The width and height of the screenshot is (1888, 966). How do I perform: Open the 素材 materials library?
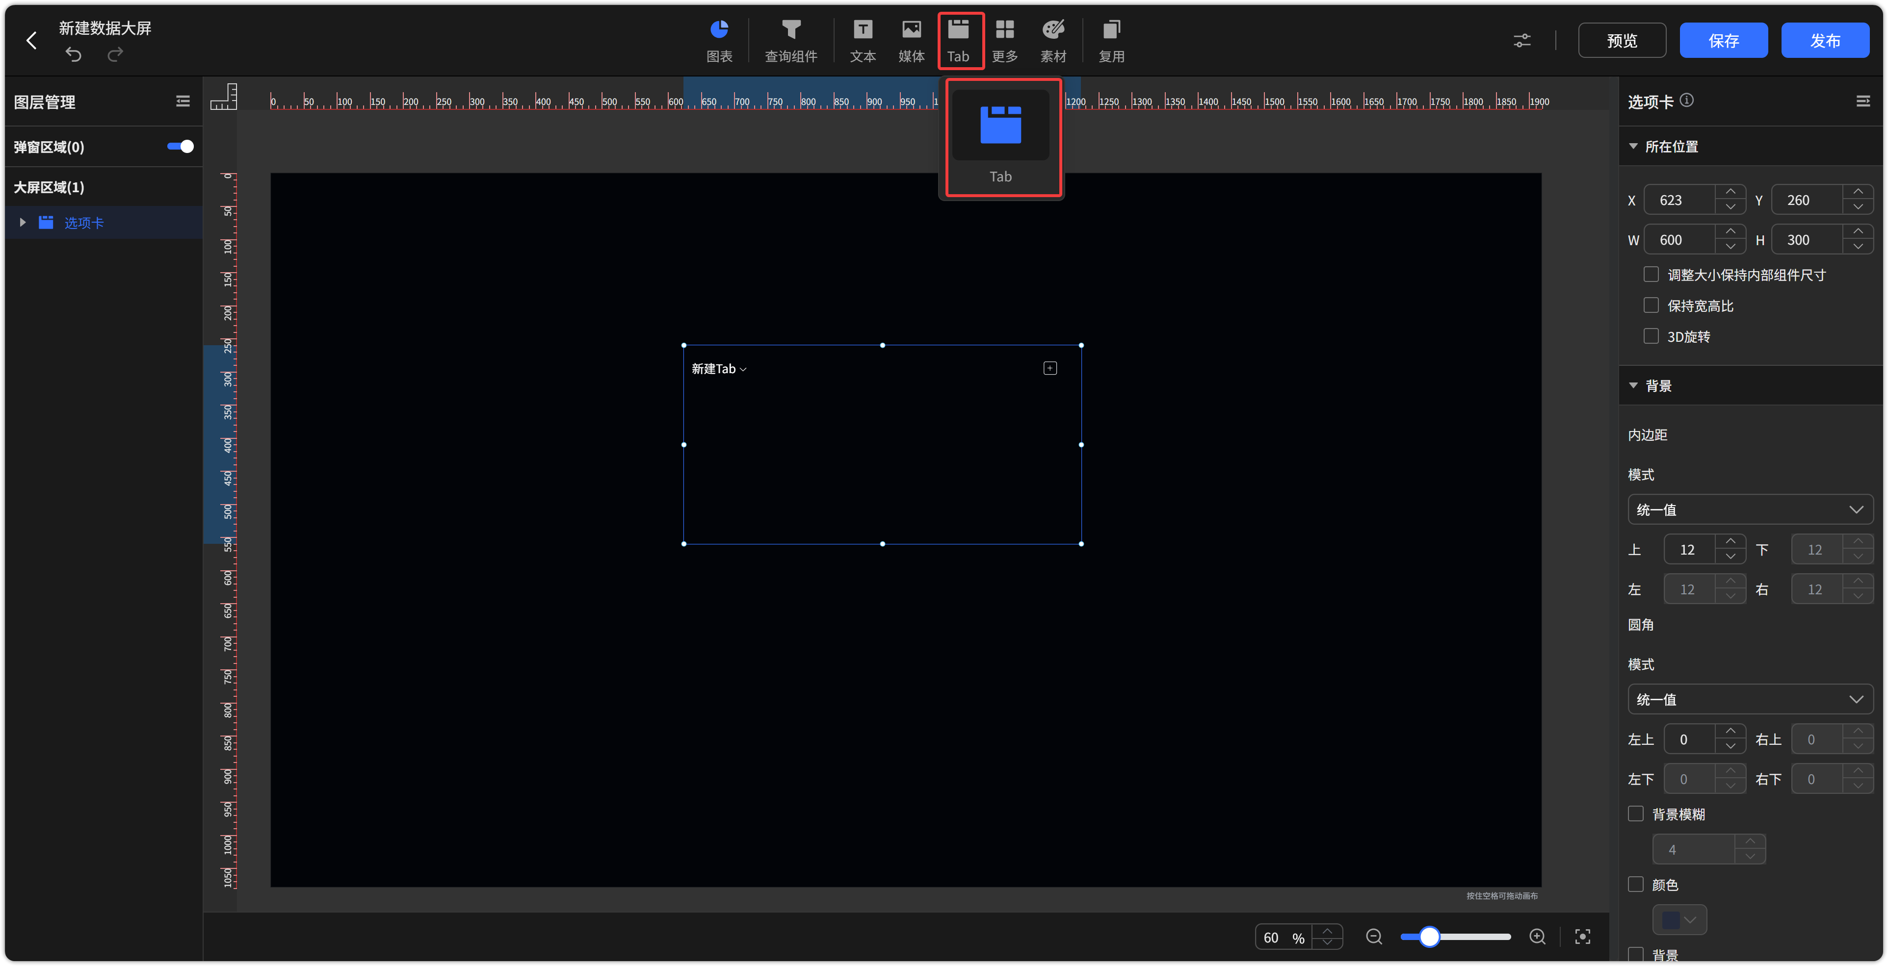coord(1052,41)
